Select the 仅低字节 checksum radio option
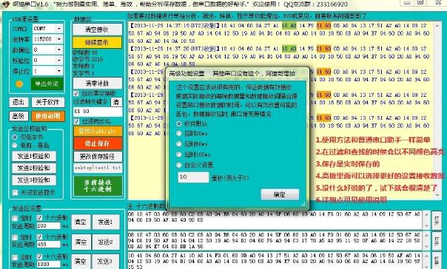Viewport: 447px width, 269px height. click(x=15, y=137)
